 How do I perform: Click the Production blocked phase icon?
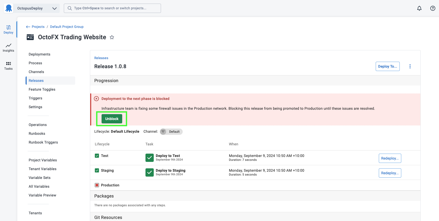pos(97,185)
